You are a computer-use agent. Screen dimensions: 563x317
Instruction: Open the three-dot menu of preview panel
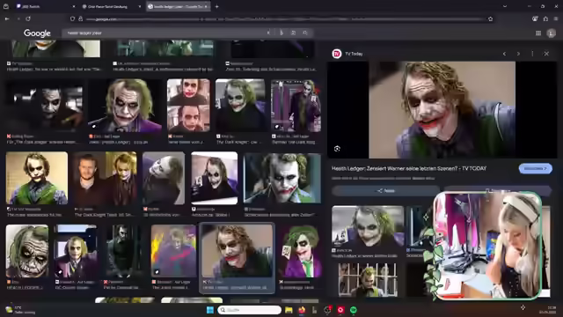point(532,54)
